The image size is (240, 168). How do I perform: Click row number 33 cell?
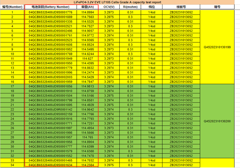click(x=12, y=160)
